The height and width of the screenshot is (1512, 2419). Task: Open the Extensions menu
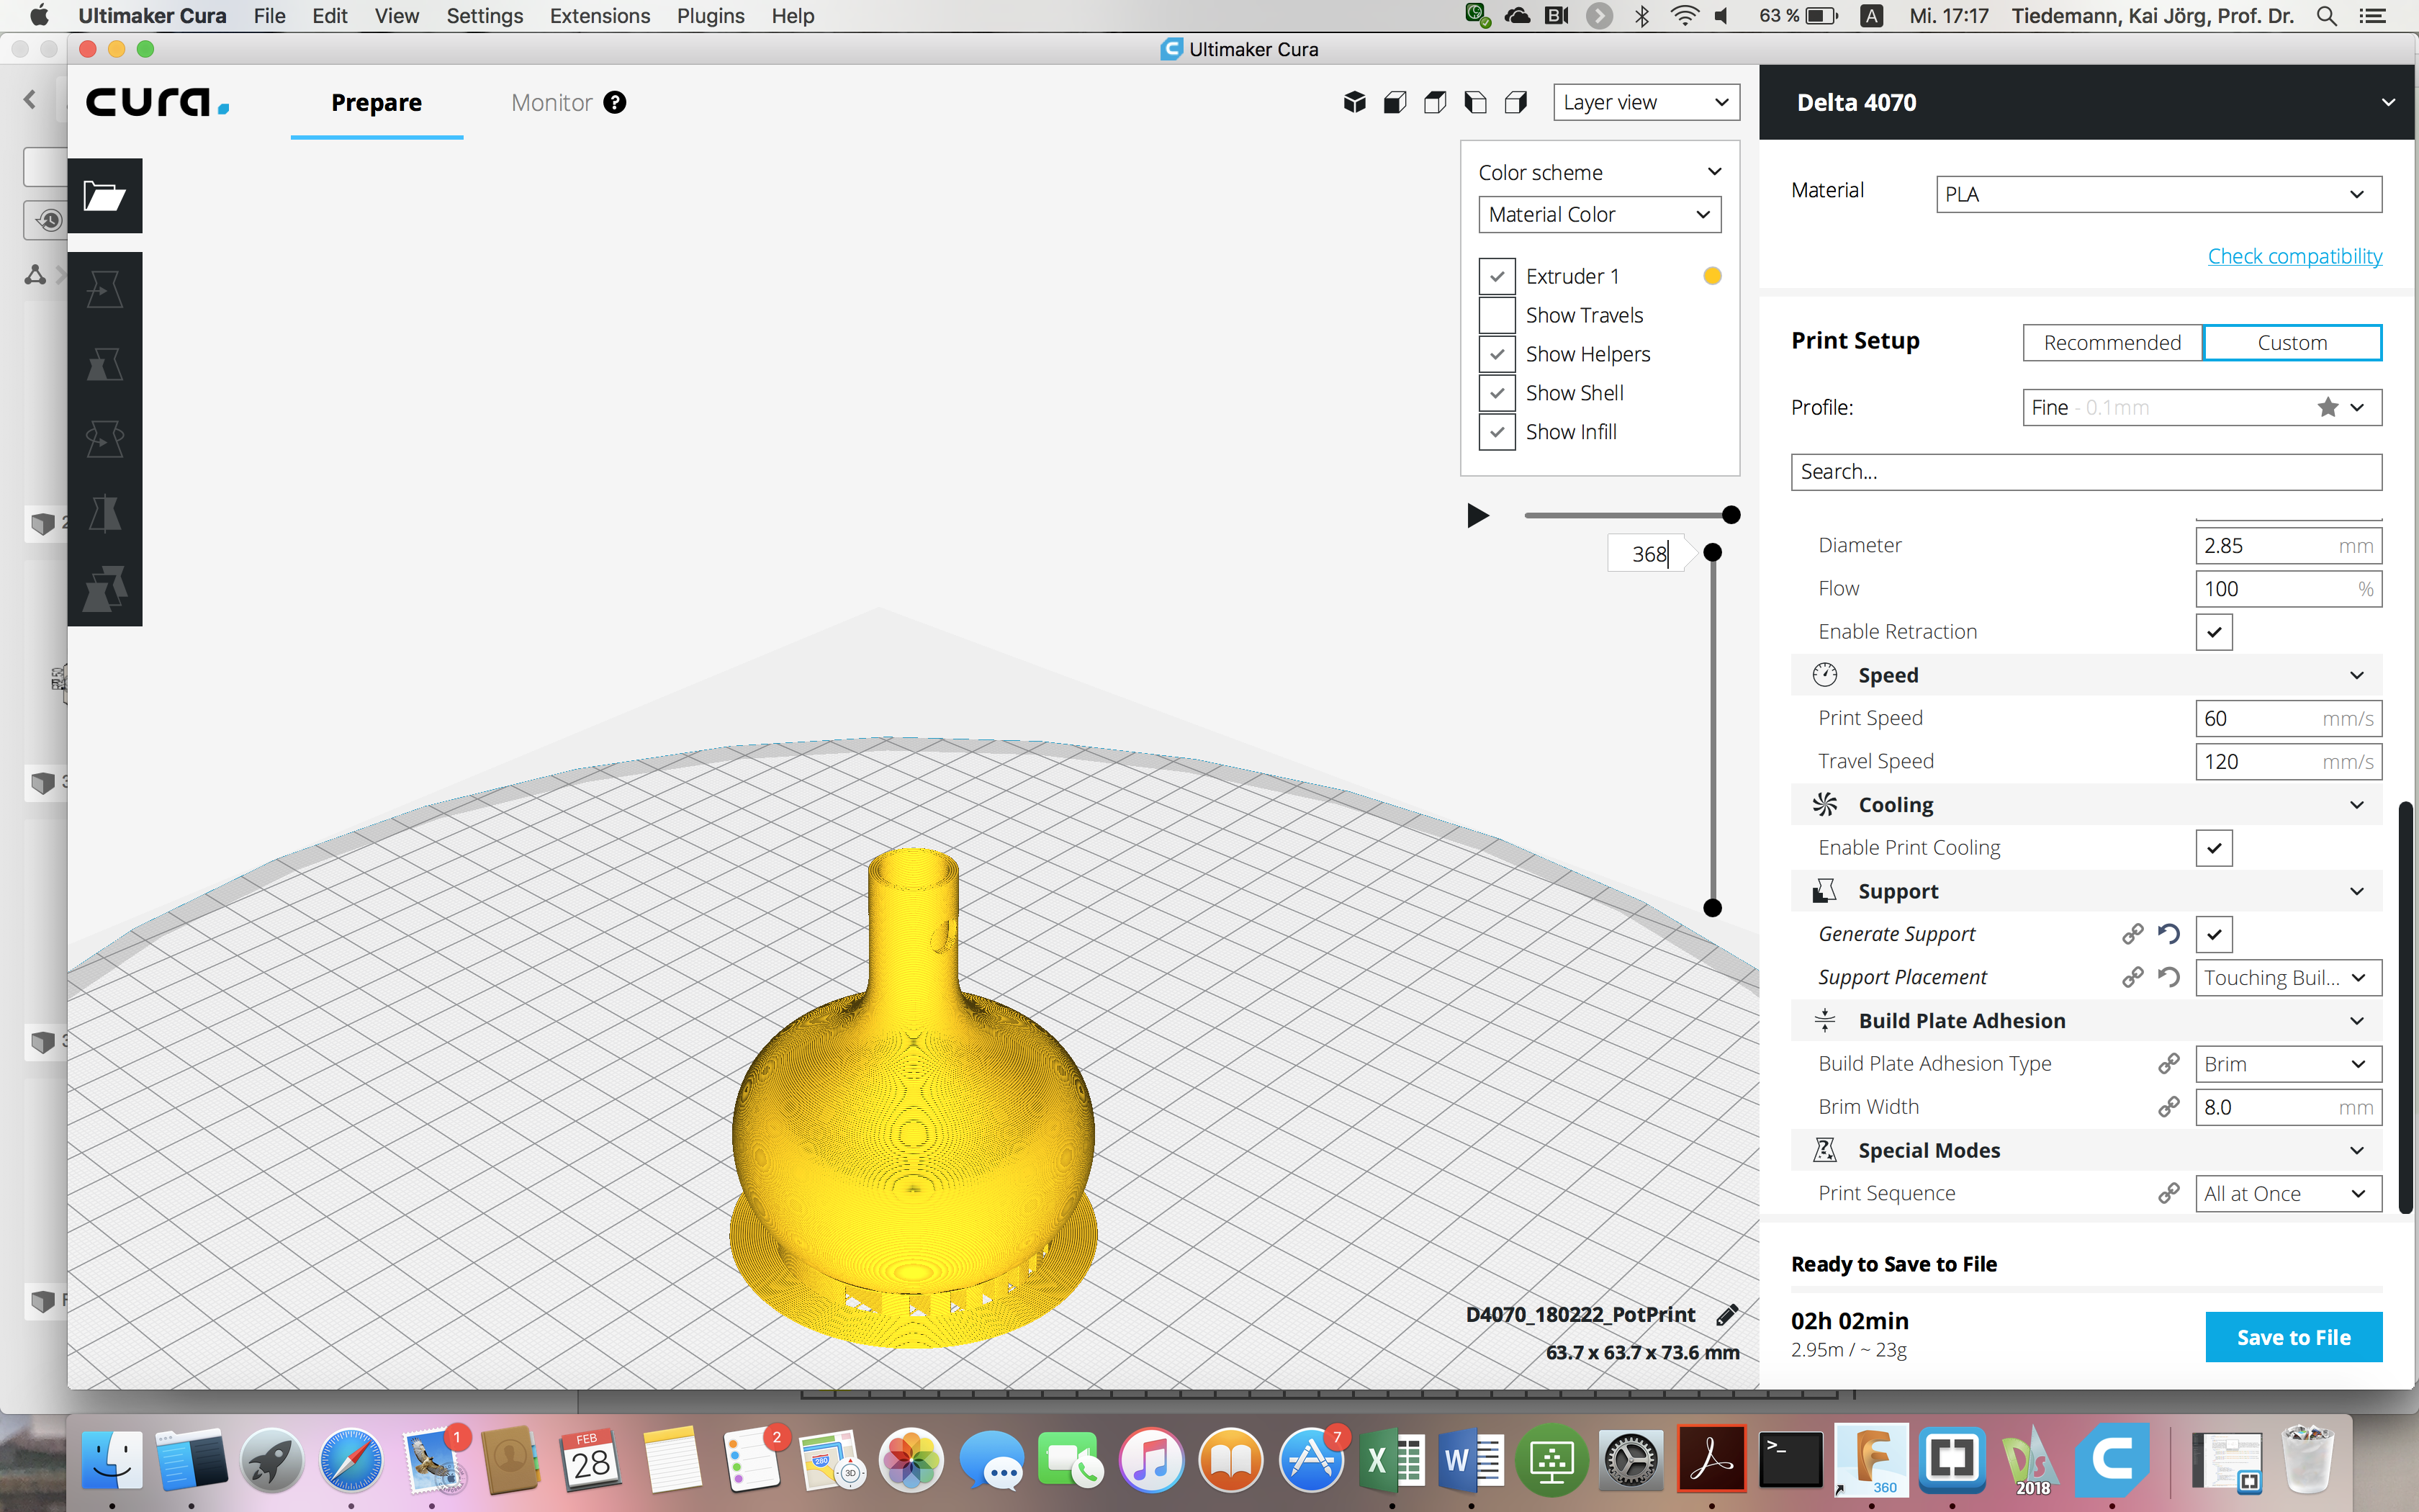[x=599, y=16]
